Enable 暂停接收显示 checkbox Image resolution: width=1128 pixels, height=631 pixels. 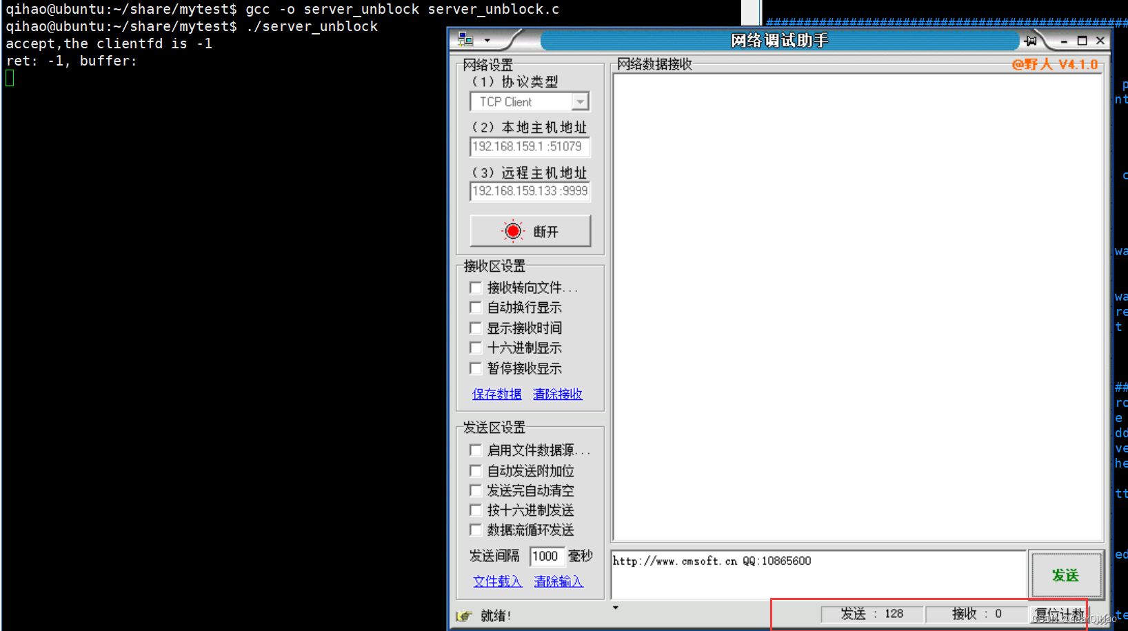click(x=475, y=368)
